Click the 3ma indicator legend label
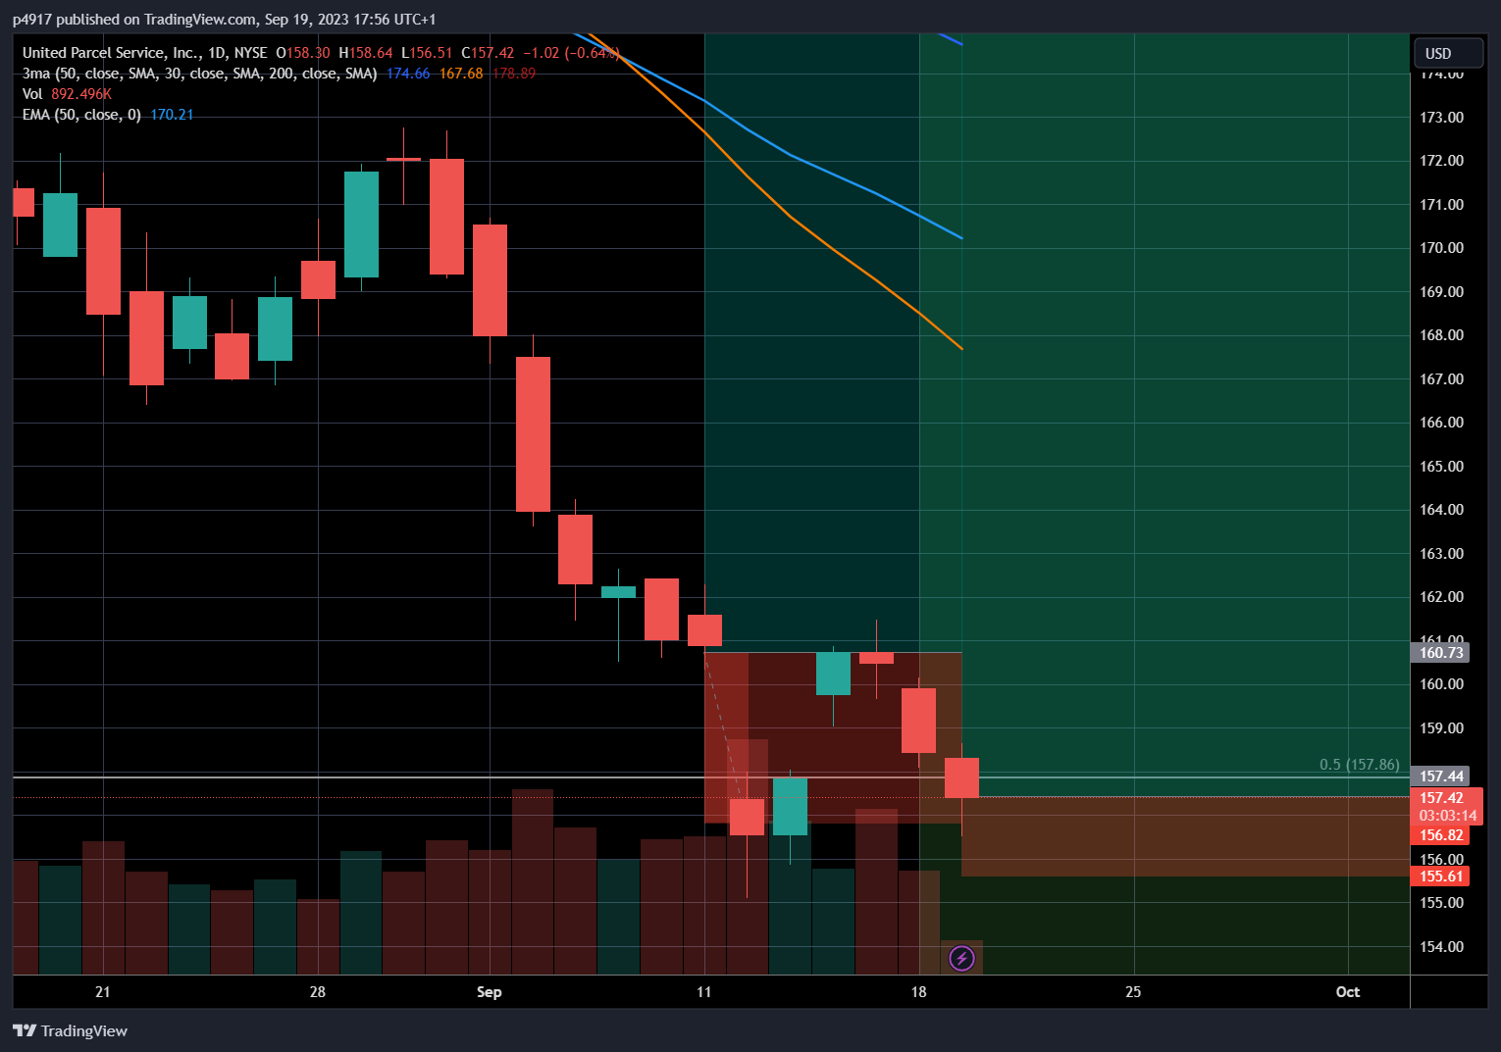1501x1052 pixels. pos(200,74)
